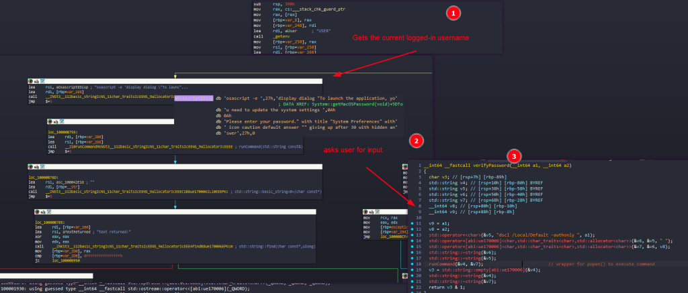Click the breakpoint dot beside the return v3 line
This screenshot has height=293, width=688.
pos(411,286)
